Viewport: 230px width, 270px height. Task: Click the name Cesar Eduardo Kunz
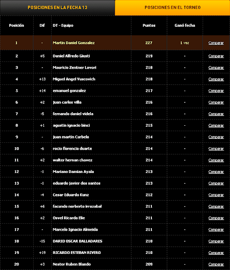pyautogui.click(x=71, y=195)
